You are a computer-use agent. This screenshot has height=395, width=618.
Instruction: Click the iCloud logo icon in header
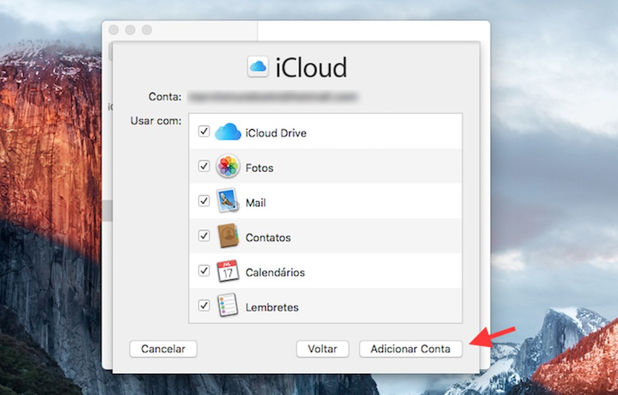coord(257,66)
